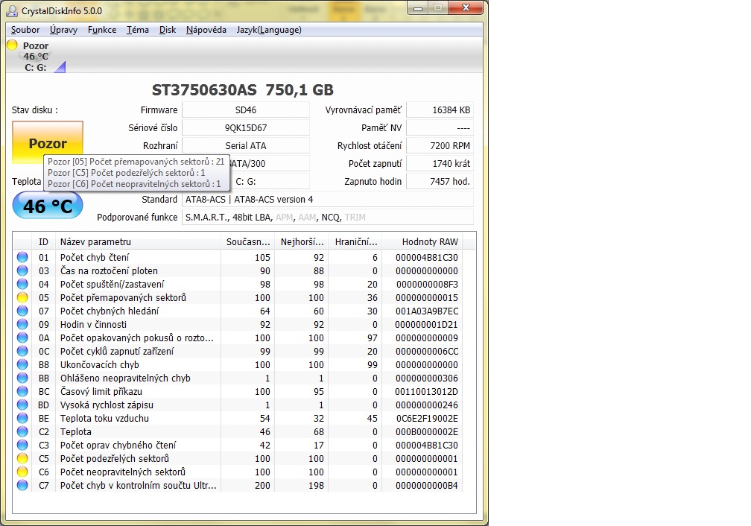Click blue status icon for row C7 kontrolním součtu
Viewport: 751px width, 526px height.
[22, 485]
